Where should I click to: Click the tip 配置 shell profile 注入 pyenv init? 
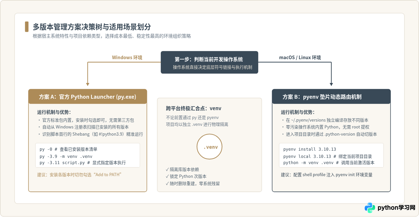(327, 175)
